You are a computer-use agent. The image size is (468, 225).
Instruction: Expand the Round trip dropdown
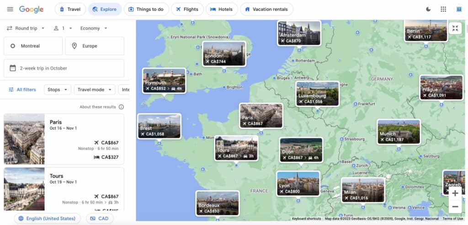tap(26, 28)
